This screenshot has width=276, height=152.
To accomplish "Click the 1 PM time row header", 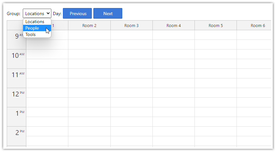I will pyautogui.click(x=17, y=117).
